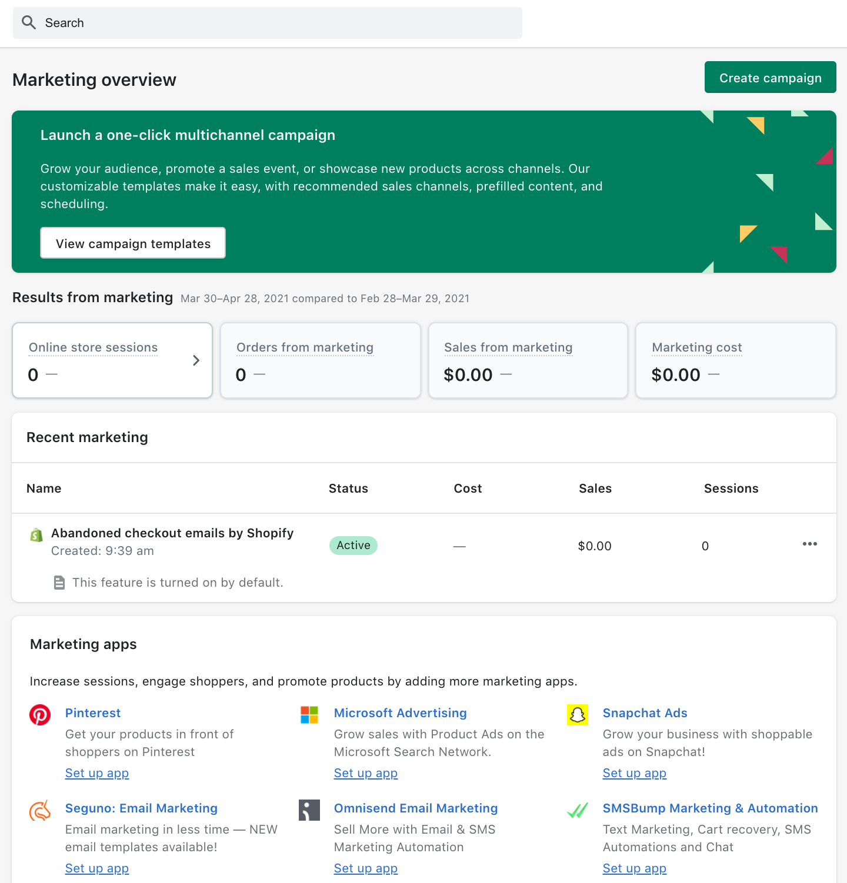Open View campaign templates

[x=133, y=243]
